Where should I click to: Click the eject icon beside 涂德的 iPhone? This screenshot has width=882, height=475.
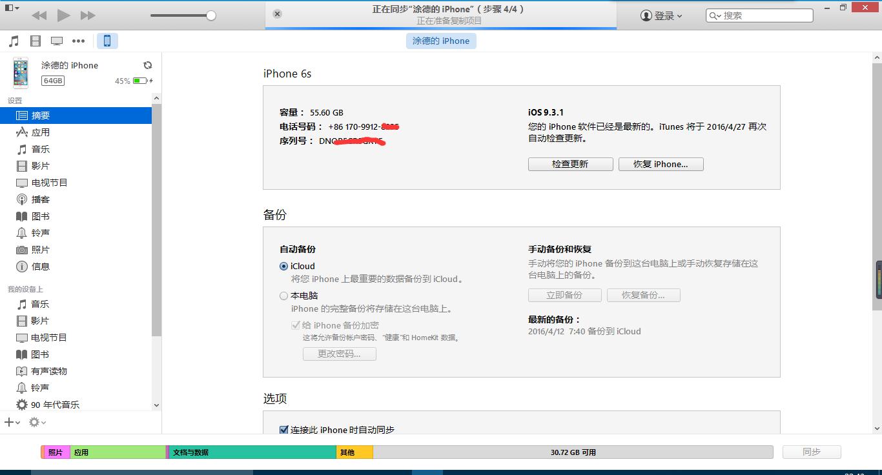tap(148, 65)
